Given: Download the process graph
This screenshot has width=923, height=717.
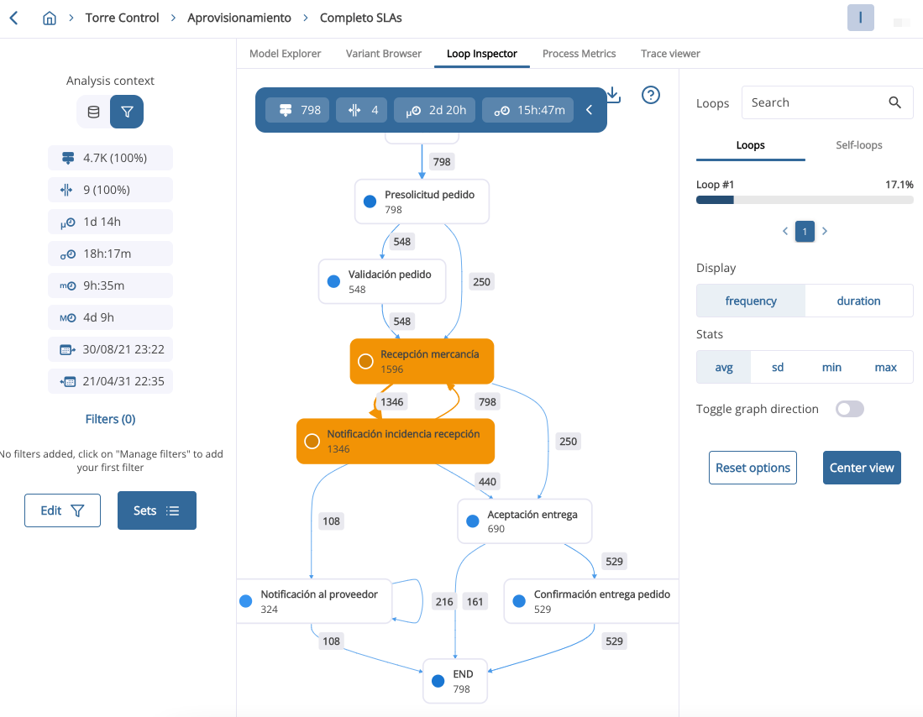Looking at the screenshot, I should coord(612,95).
